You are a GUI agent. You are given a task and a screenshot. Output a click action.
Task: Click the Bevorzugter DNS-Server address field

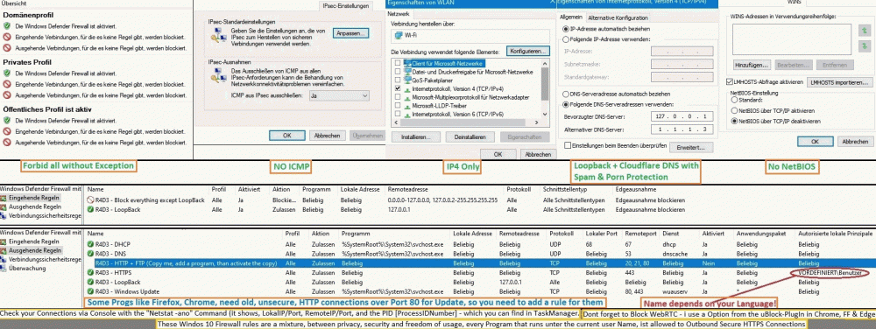pos(682,116)
